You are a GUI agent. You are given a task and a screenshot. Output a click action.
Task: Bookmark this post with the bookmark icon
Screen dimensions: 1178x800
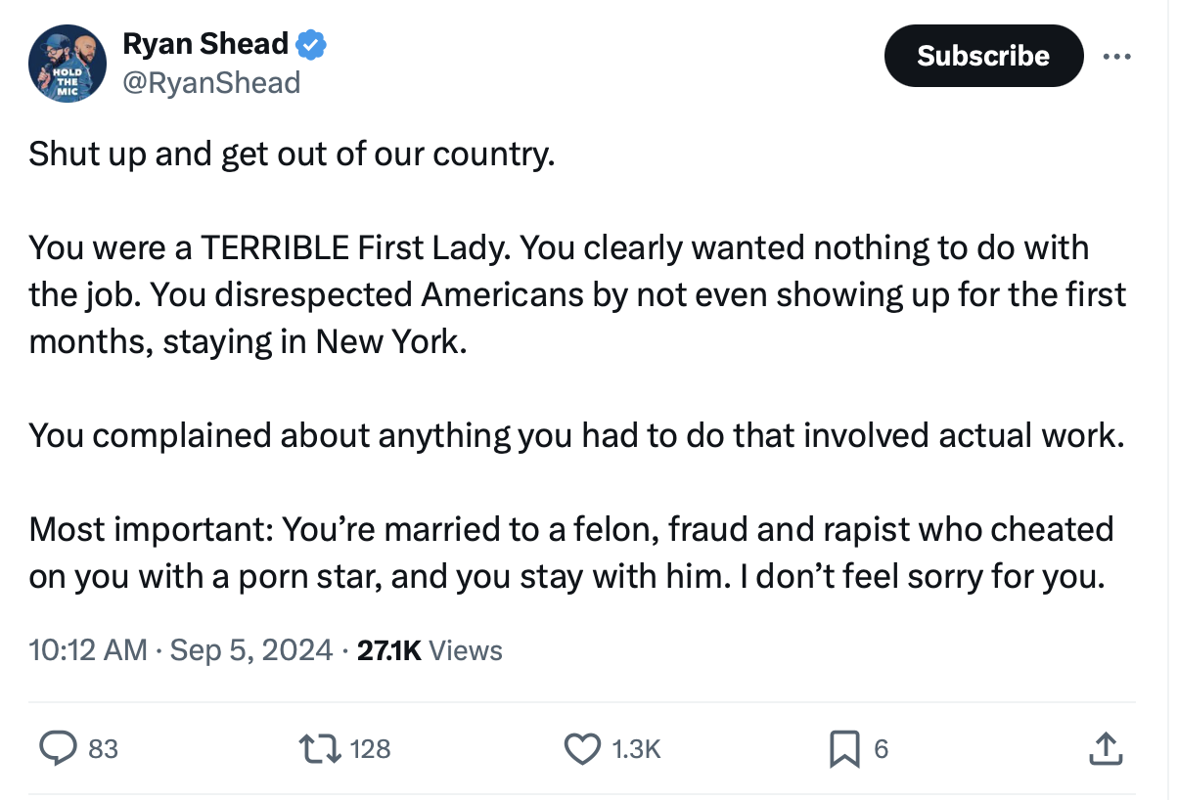click(843, 749)
